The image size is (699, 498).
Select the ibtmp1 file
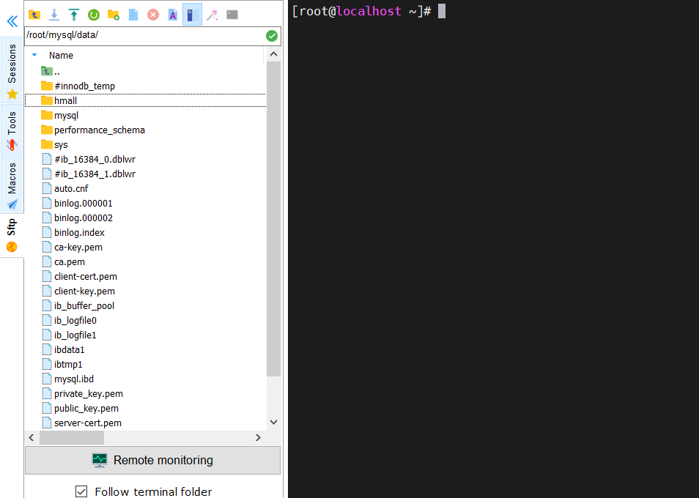tap(62, 365)
